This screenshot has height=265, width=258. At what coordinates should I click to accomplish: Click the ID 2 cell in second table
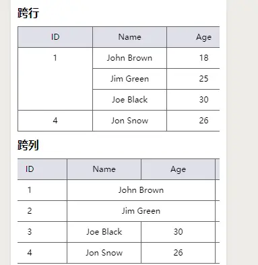pyautogui.click(x=42, y=211)
